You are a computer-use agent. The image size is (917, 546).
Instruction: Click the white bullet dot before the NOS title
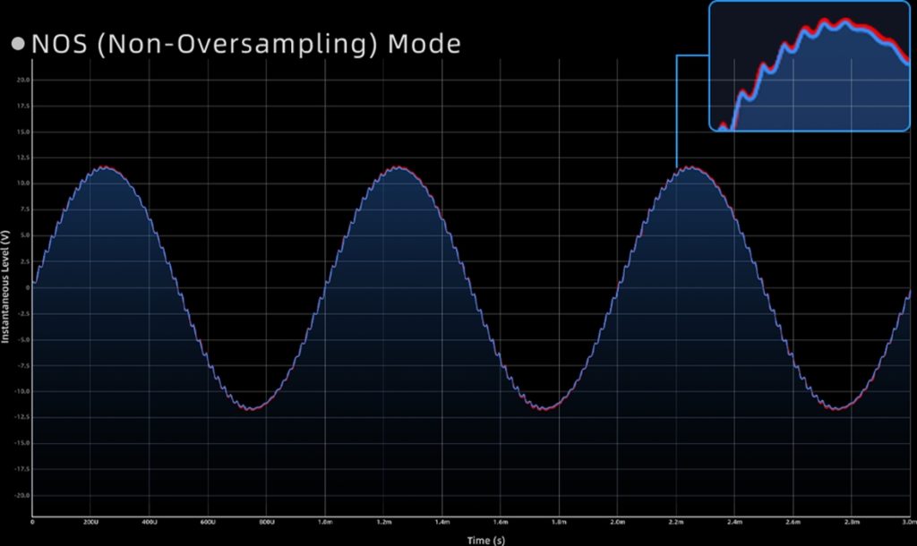pyautogui.click(x=16, y=44)
